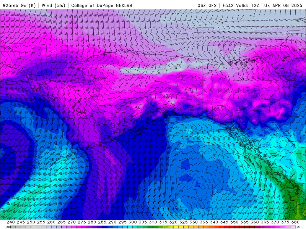Click the 'F342' forecast hour text
Image resolution: width=306 pixels, height=229 pixels.
pos(228,5)
